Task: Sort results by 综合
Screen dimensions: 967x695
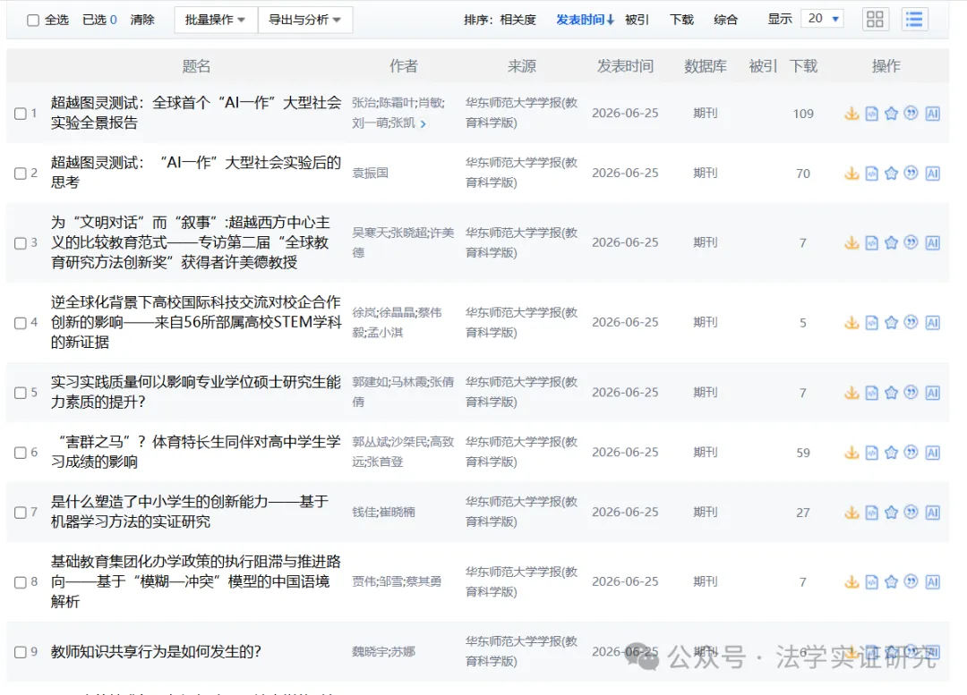Action: click(725, 20)
